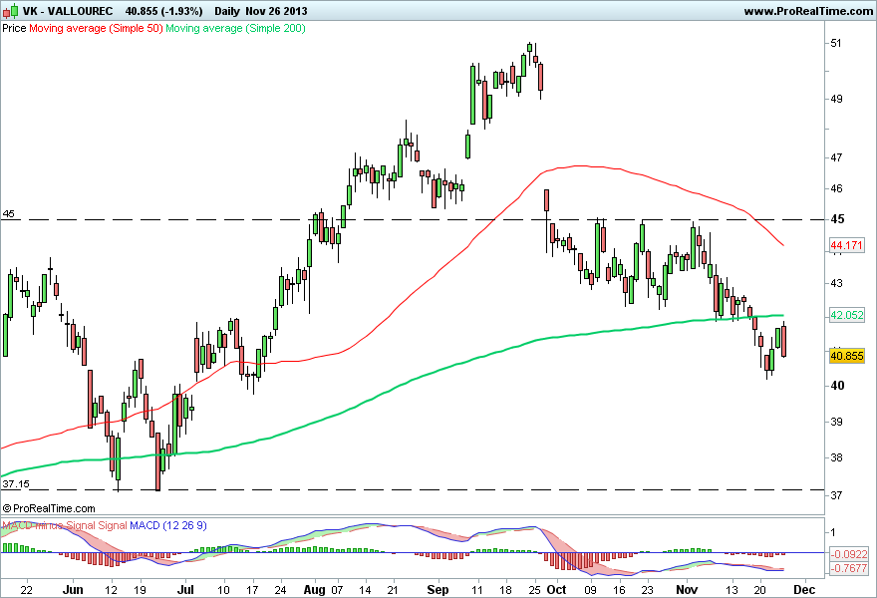Click the 25 date after Sep
This screenshot has height=598, width=877.
coord(534,590)
